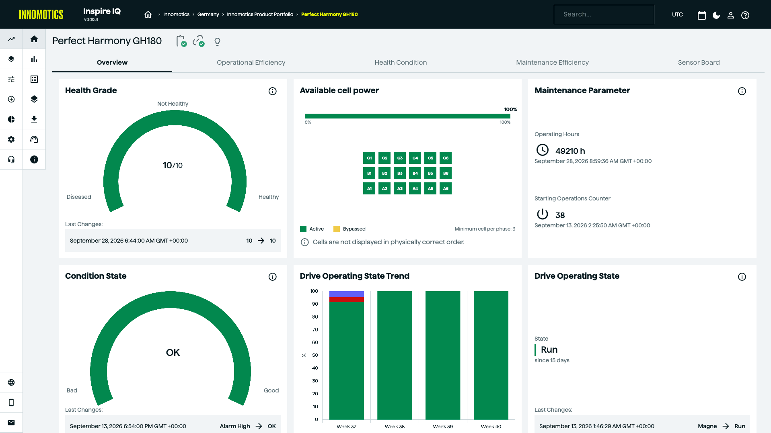Switch to the Health Condition tab
This screenshot has width=771, height=433.
401,62
